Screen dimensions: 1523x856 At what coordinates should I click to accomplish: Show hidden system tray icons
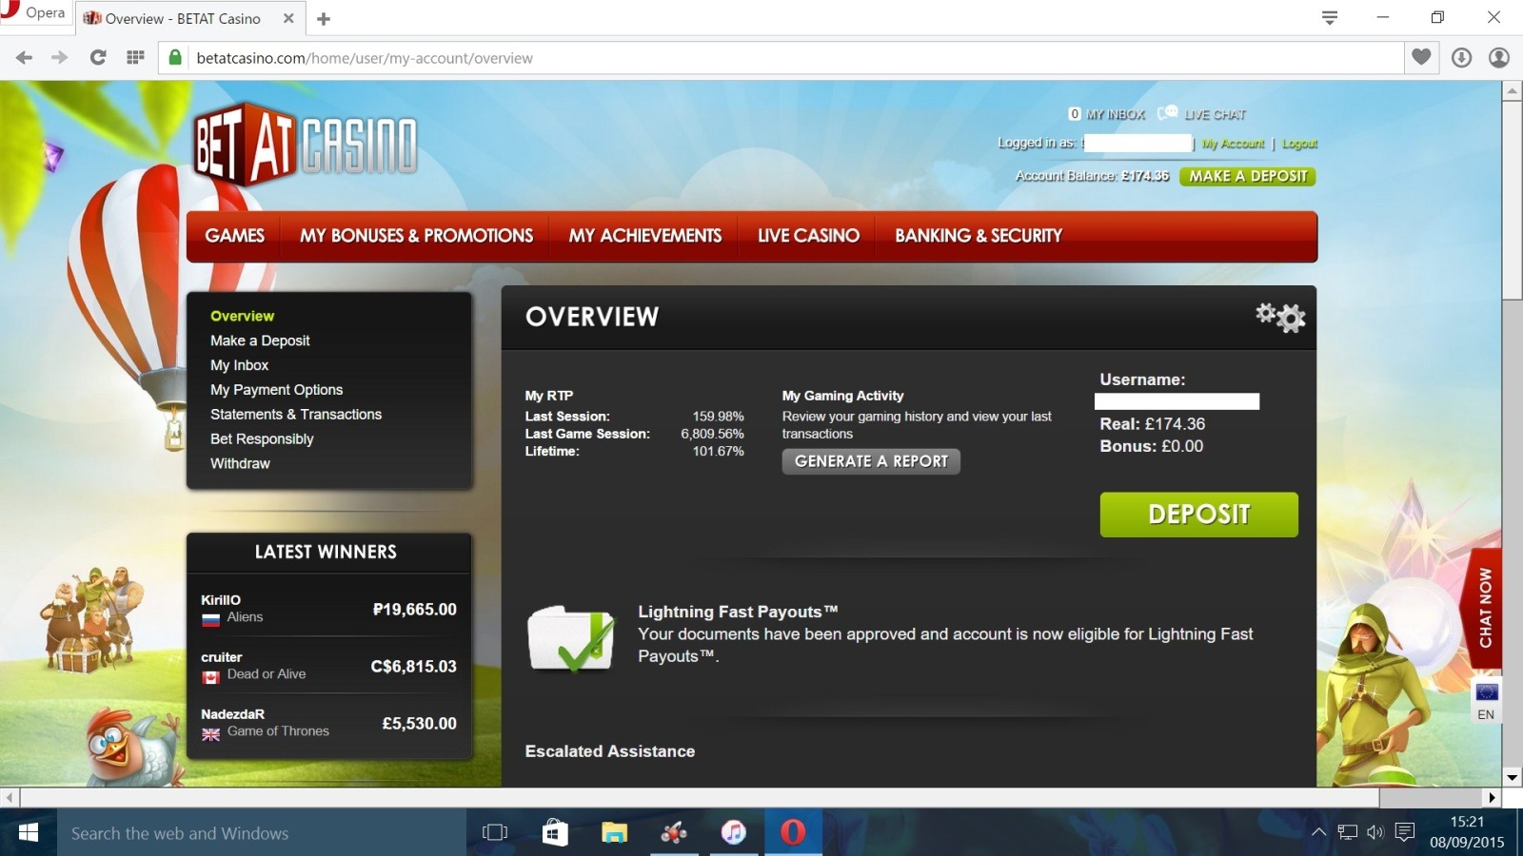point(1318,833)
